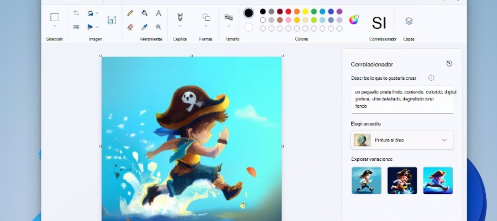Open the Capas layers panel
497x221 pixels.
[x=409, y=21]
